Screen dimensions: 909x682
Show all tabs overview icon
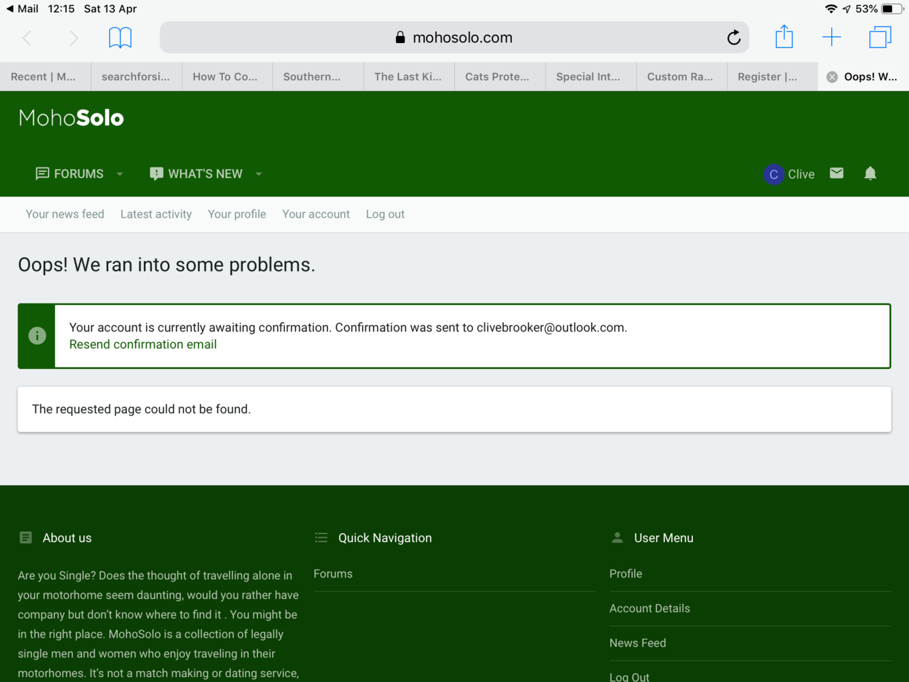click(x=880, y=37)
